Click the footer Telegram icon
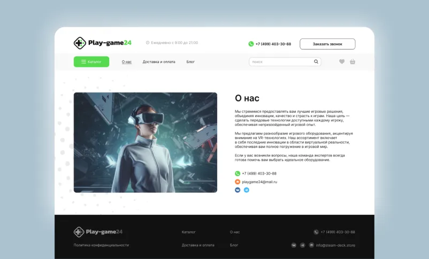This screenshot has height=259, width=429. point(303,245)
